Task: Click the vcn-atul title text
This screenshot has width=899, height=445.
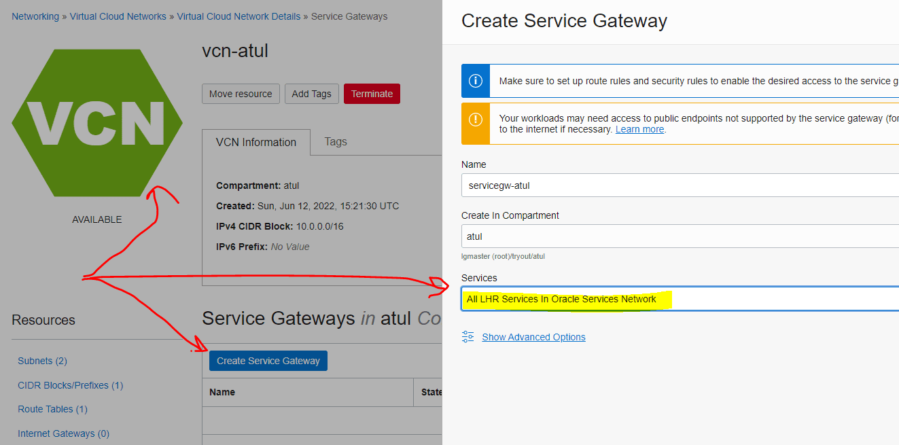Action: (235, 51)
